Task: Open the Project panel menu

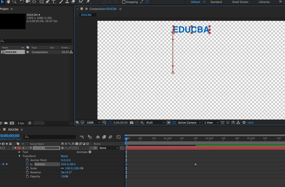Action: coord(12,9)
